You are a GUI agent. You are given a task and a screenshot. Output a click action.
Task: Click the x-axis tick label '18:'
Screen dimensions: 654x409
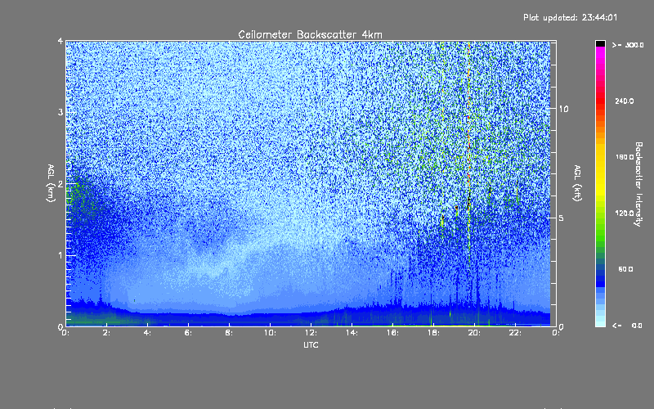pos(433,333)
